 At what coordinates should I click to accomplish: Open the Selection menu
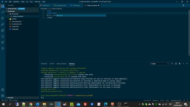(16, 2)
